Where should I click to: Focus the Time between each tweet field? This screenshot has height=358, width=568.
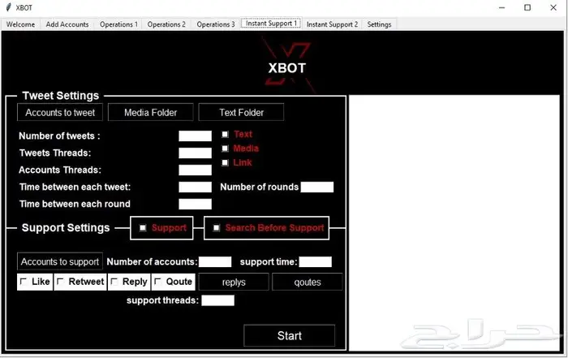point(195,187)
